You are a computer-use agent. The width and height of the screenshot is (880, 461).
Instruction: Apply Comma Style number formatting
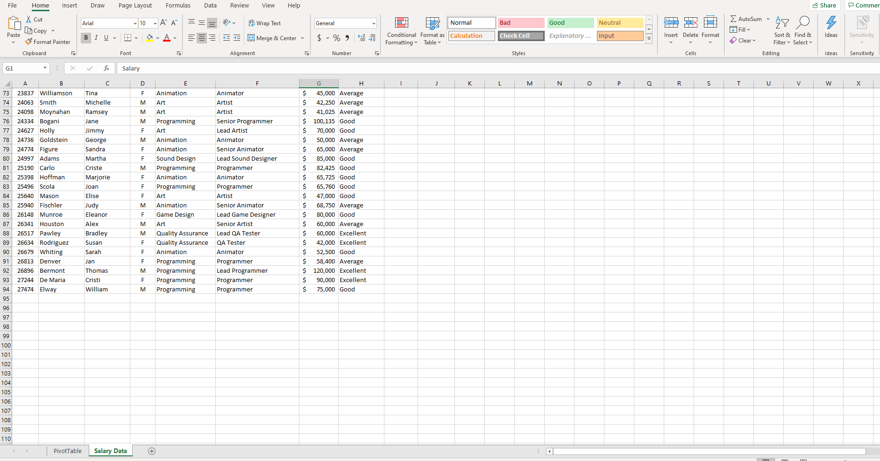tap(347, 38)
